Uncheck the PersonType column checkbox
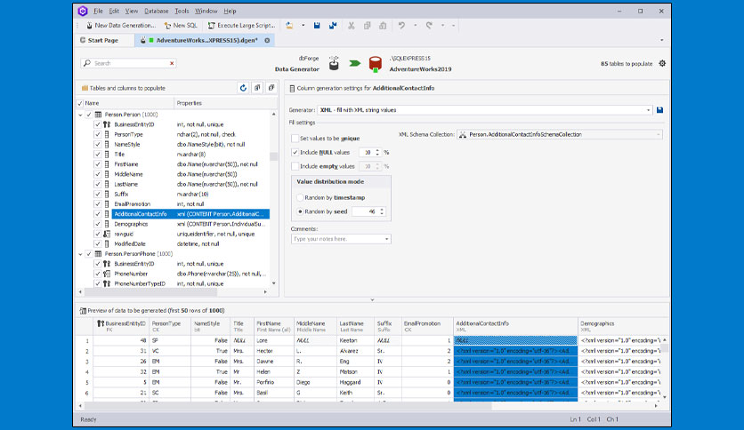744x430 pixels. click(x=97, y=134)
